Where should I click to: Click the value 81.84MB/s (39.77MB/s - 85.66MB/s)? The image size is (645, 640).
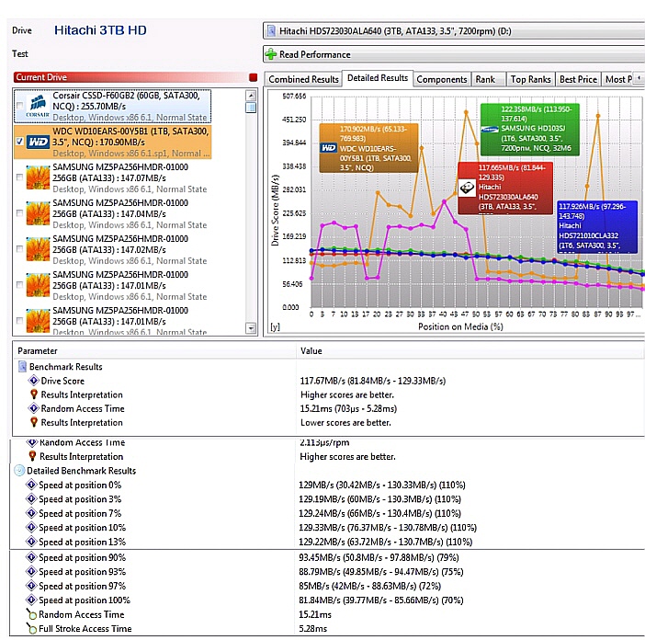(381, 600)
